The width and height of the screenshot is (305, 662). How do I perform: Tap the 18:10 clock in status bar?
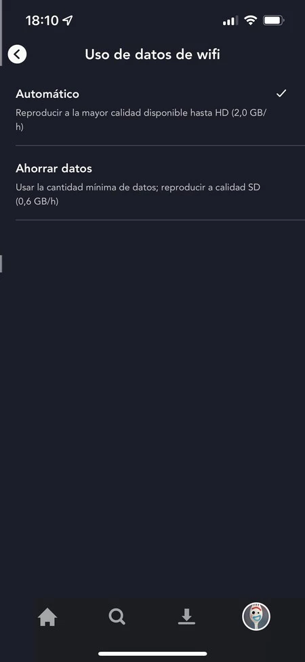(x=42, y=20)
